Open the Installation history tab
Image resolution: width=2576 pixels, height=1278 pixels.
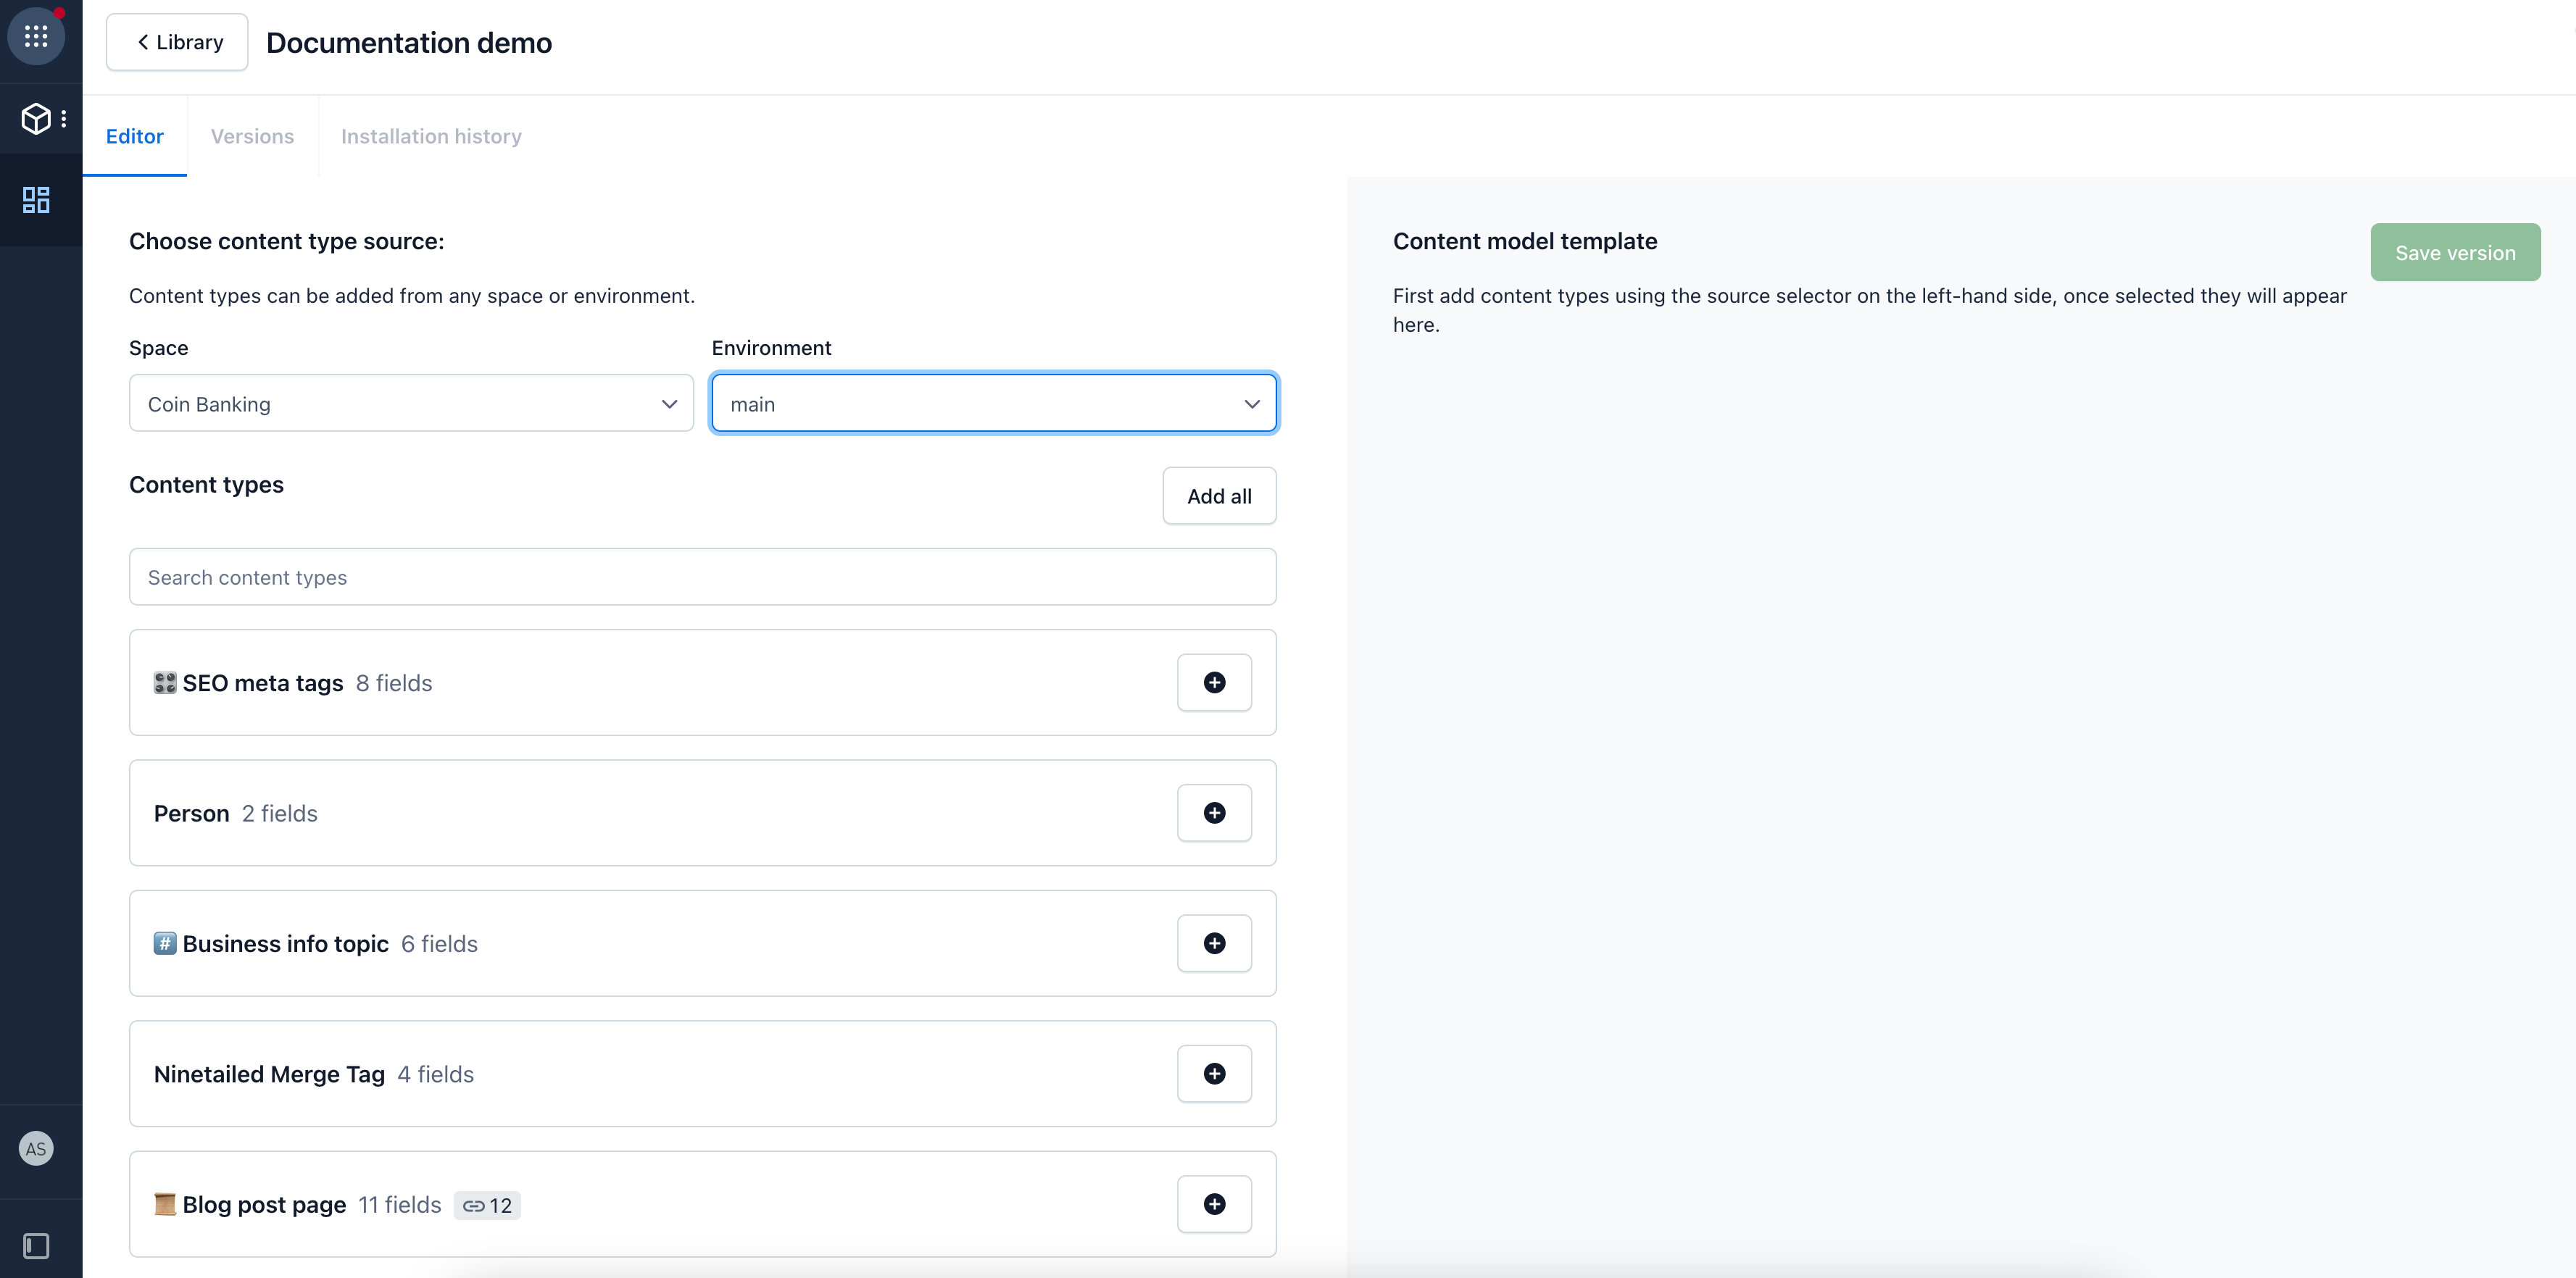pyautogui.click(x=431, y=136)
